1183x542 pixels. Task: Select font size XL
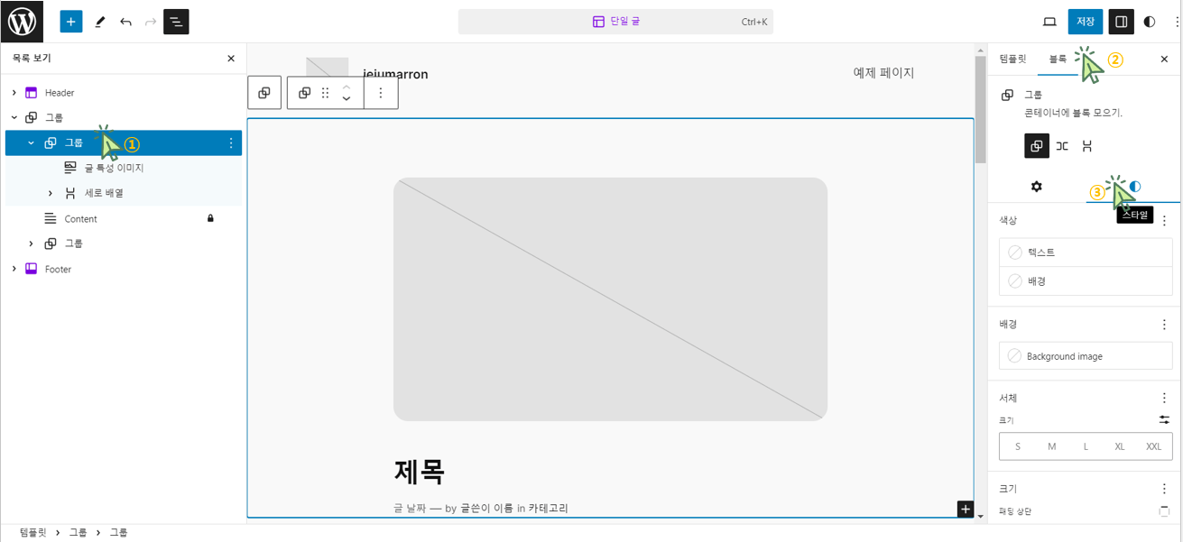coord(1120,446)
